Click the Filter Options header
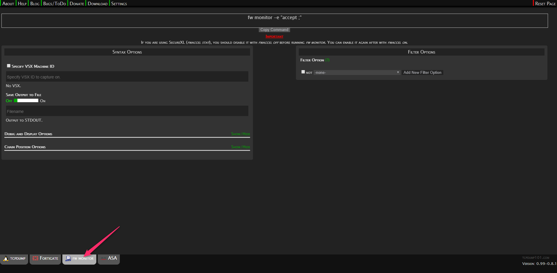Screen dimensions: 557x273 (x=422, y=52)
